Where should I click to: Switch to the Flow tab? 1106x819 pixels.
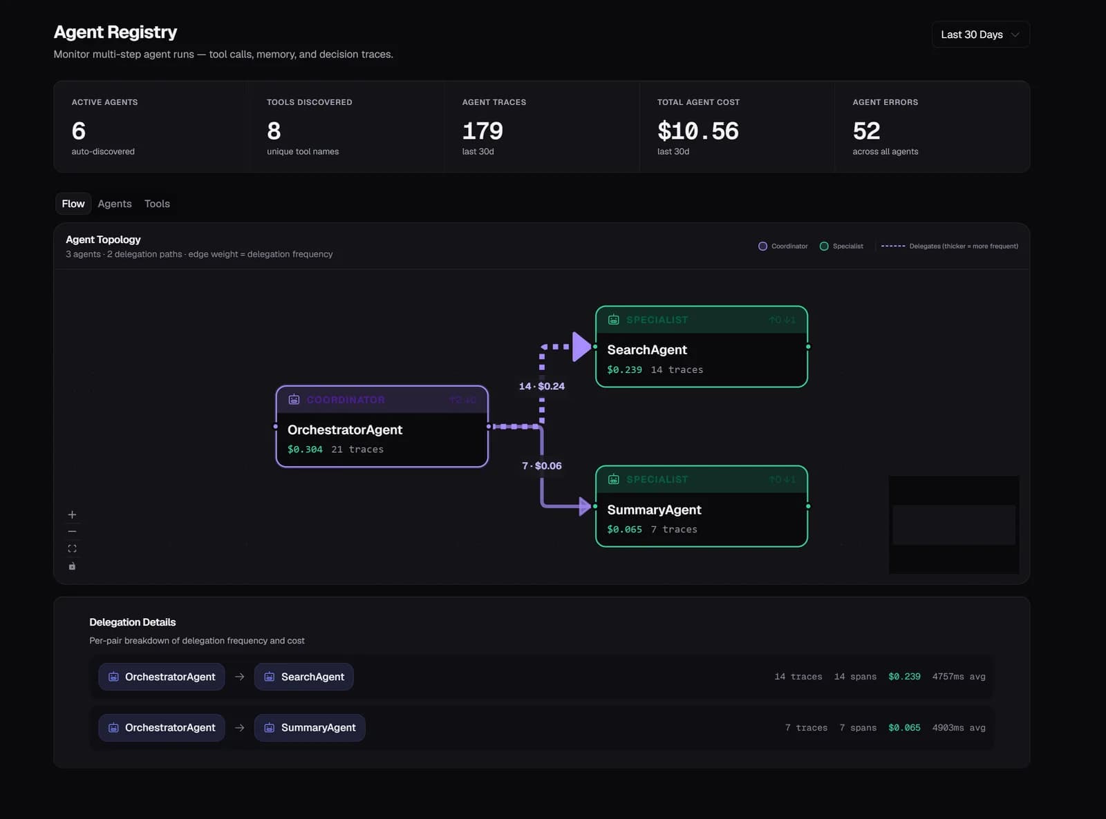pos(73,204)
